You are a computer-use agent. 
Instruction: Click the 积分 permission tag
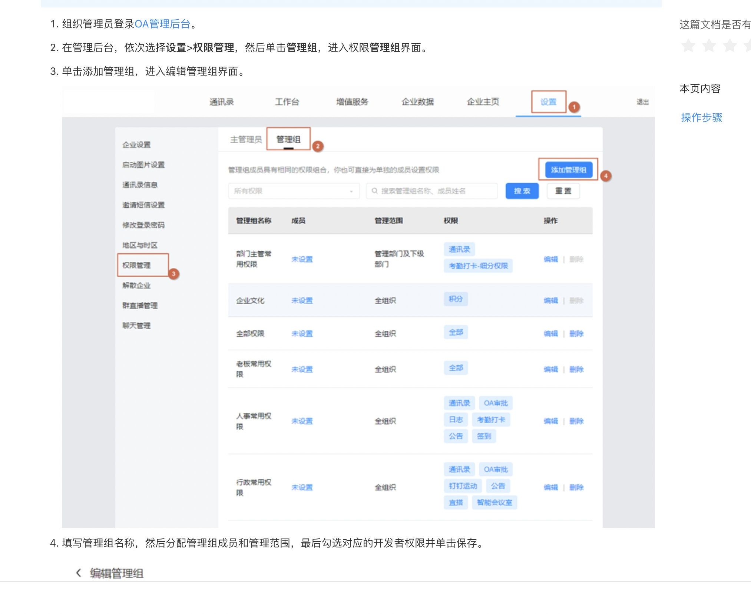coord(456,299)
